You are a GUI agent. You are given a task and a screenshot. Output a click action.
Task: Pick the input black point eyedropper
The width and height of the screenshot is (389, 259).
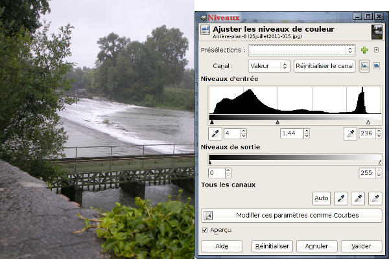[x=215, y=133]
